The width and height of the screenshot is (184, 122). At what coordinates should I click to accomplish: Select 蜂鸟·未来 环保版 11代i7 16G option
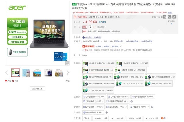tap(129, 77)
